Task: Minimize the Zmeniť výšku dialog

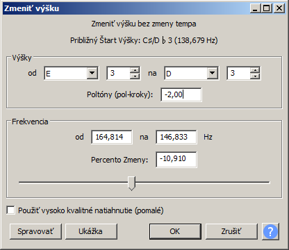Action: (x=256, y=8)
